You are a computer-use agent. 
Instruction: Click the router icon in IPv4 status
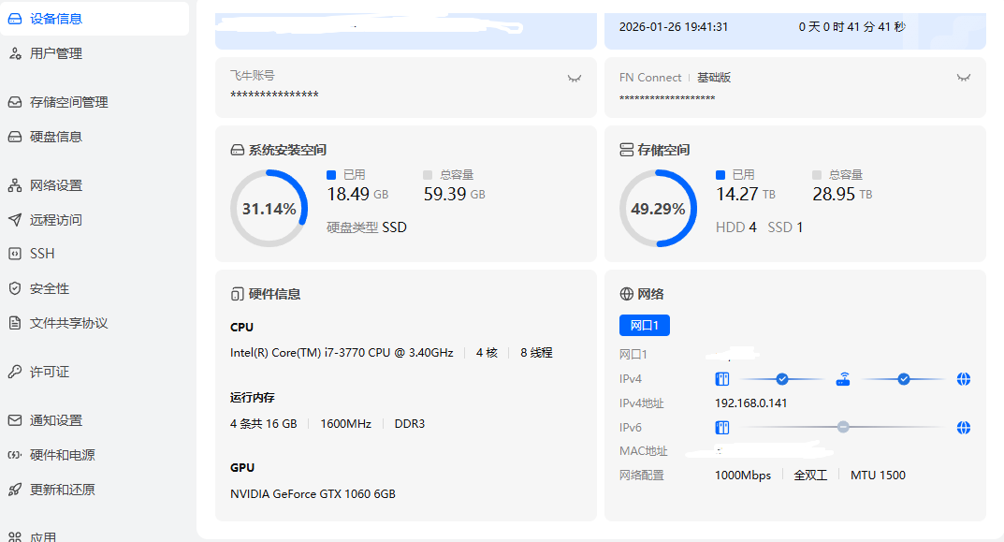[x=845, y=378]
